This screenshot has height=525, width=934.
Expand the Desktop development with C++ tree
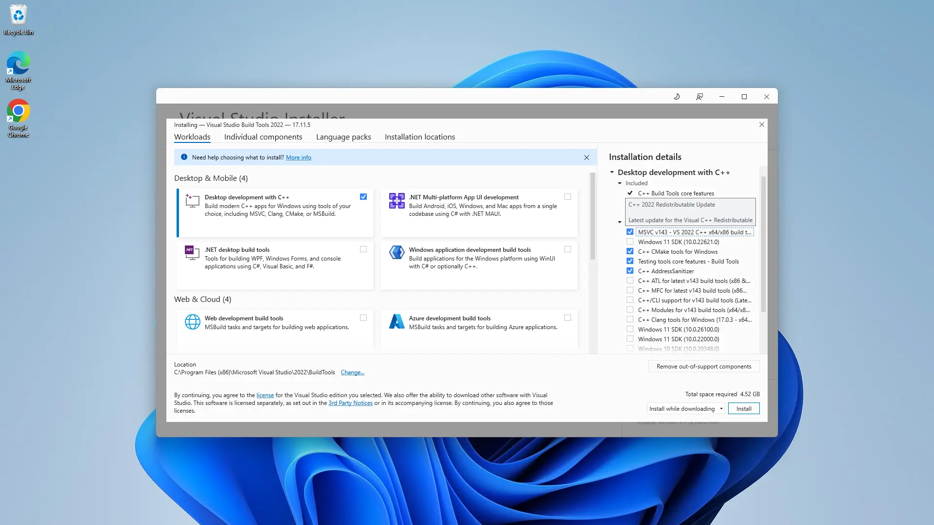(x=612, y=172)
